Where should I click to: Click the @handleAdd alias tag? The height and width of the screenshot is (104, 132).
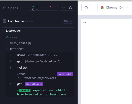point(34,84)
